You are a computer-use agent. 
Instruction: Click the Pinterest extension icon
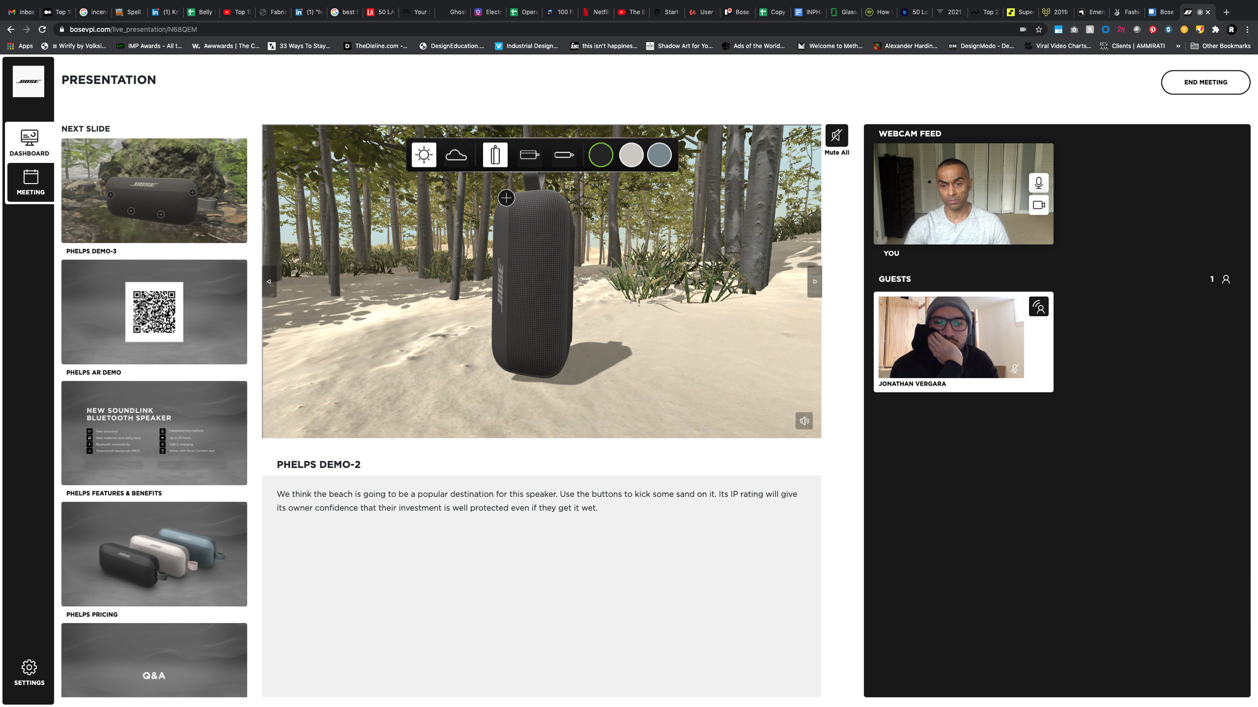pyautogui.click(x=1152, y=30)
